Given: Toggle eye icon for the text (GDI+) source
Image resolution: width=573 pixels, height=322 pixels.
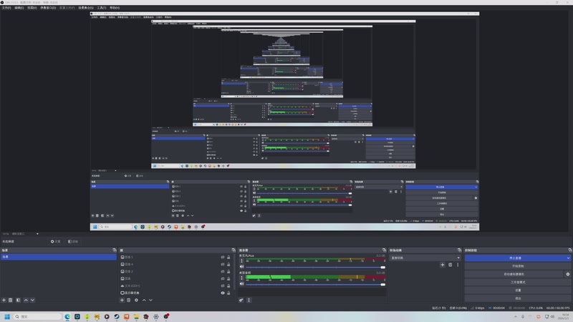Looking at the screenshot, I should 223,286.
